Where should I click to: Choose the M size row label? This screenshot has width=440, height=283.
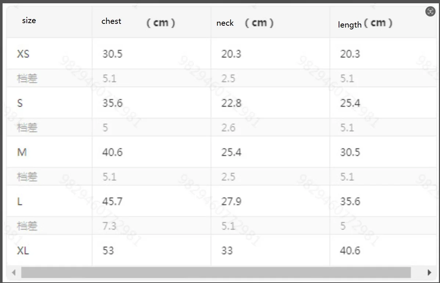point(22,152)
